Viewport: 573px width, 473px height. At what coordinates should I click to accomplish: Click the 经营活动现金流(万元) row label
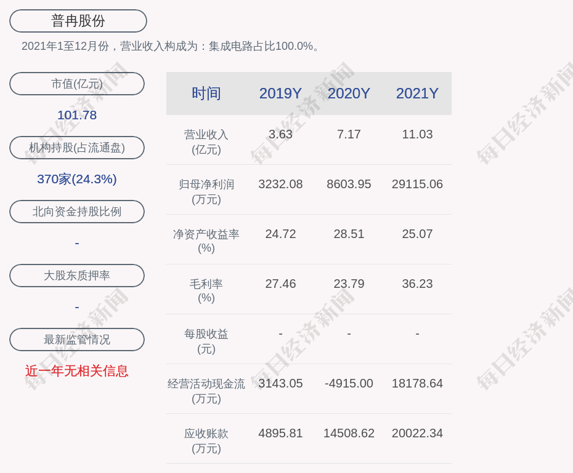(206, 391)
